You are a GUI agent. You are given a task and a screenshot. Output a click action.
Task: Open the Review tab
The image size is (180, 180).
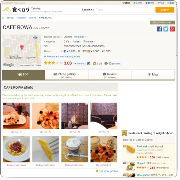point(110,75)
